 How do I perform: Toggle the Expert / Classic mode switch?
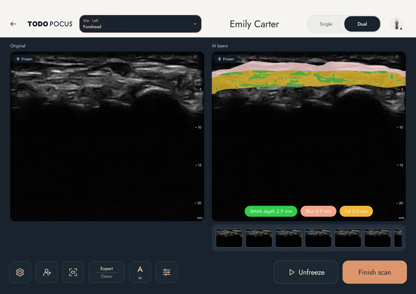click(107, 272)
